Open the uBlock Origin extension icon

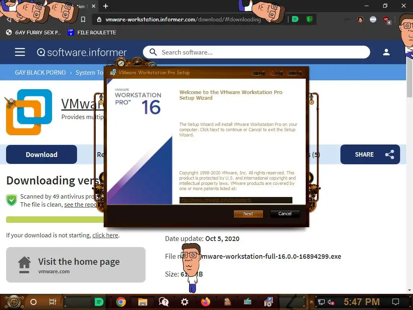387,20
